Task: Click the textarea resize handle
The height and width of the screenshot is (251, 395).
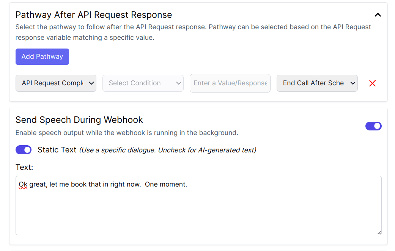Action: tap(379, 232)
